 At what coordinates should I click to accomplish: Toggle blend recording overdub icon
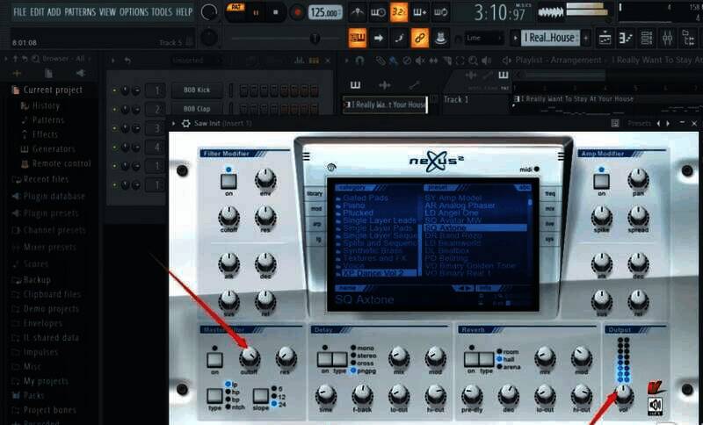click(420, 12)
